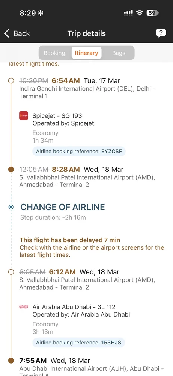Open the help chat bubble icon
This screenshot has width=173, height=376.
tap(161, 33)
